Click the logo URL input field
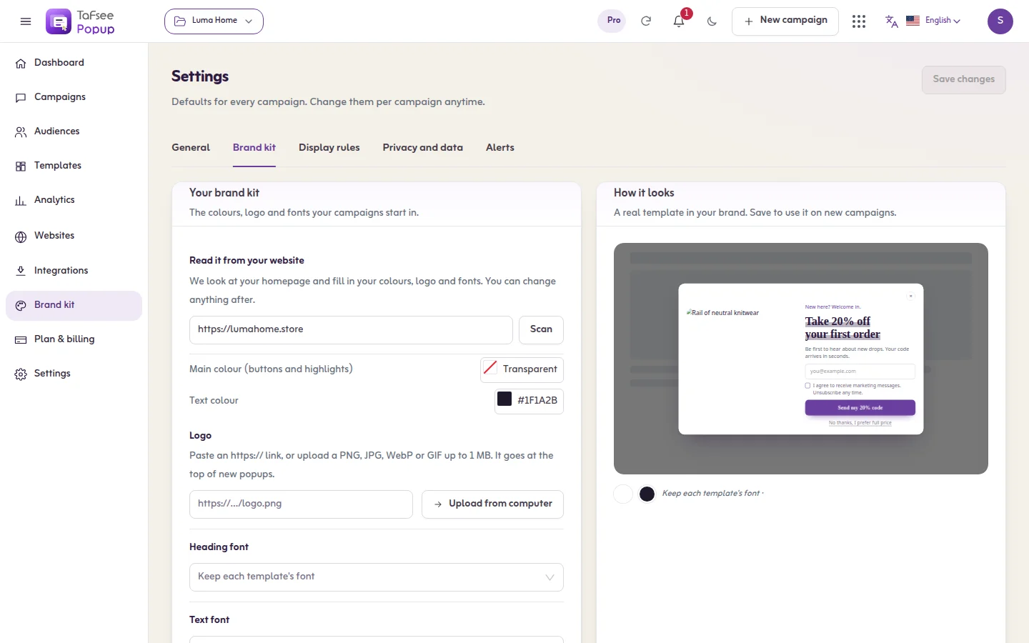Image resolution: width=1029 pixels, height=643 pixels. pos(301,504)
